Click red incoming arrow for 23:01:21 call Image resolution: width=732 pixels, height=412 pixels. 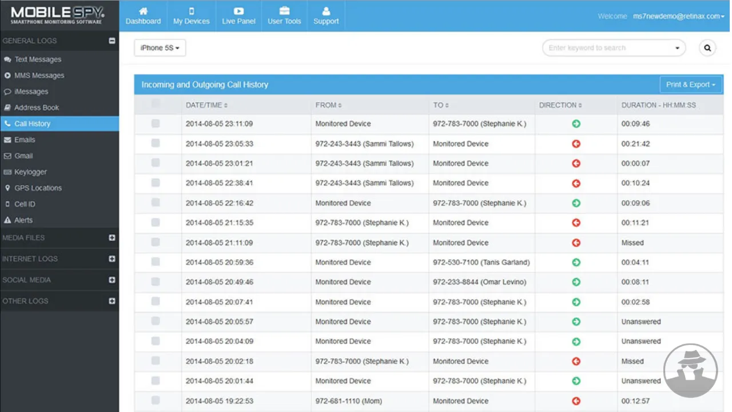click(576, 163)
